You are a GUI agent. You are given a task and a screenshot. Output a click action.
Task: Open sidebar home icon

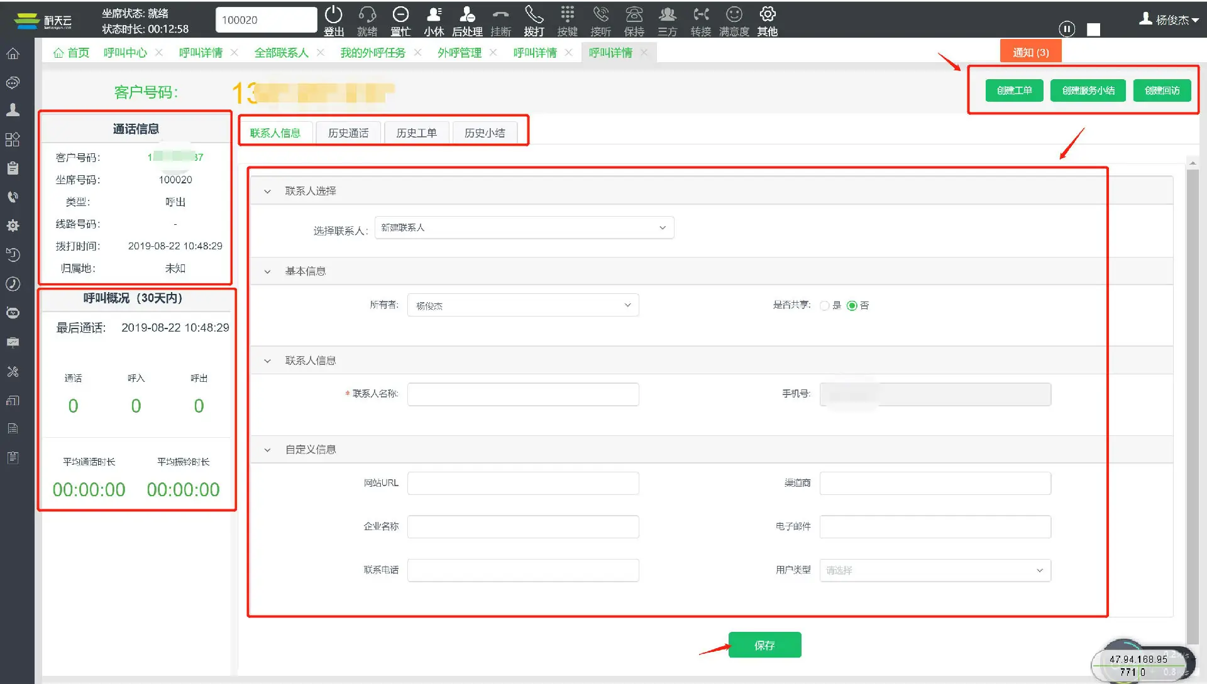point(13,53)
